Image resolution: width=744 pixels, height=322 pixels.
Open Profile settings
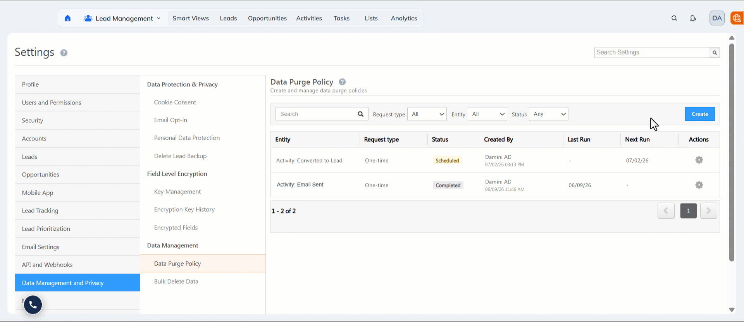click(77, 84)
